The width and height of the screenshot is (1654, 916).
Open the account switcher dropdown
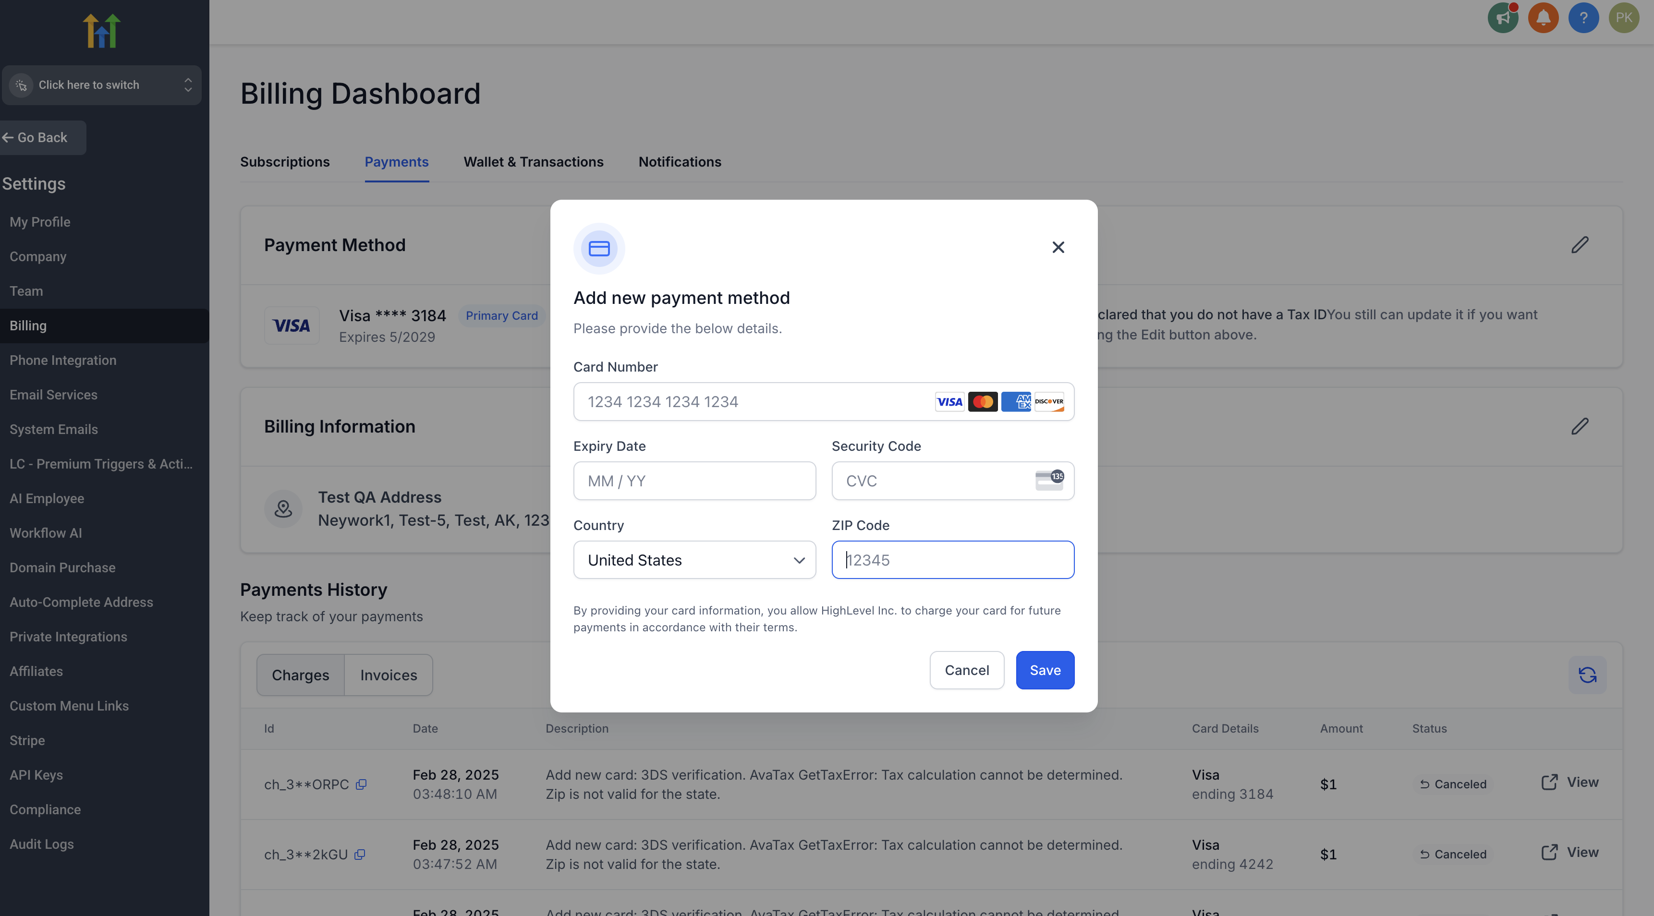(101, 84)
